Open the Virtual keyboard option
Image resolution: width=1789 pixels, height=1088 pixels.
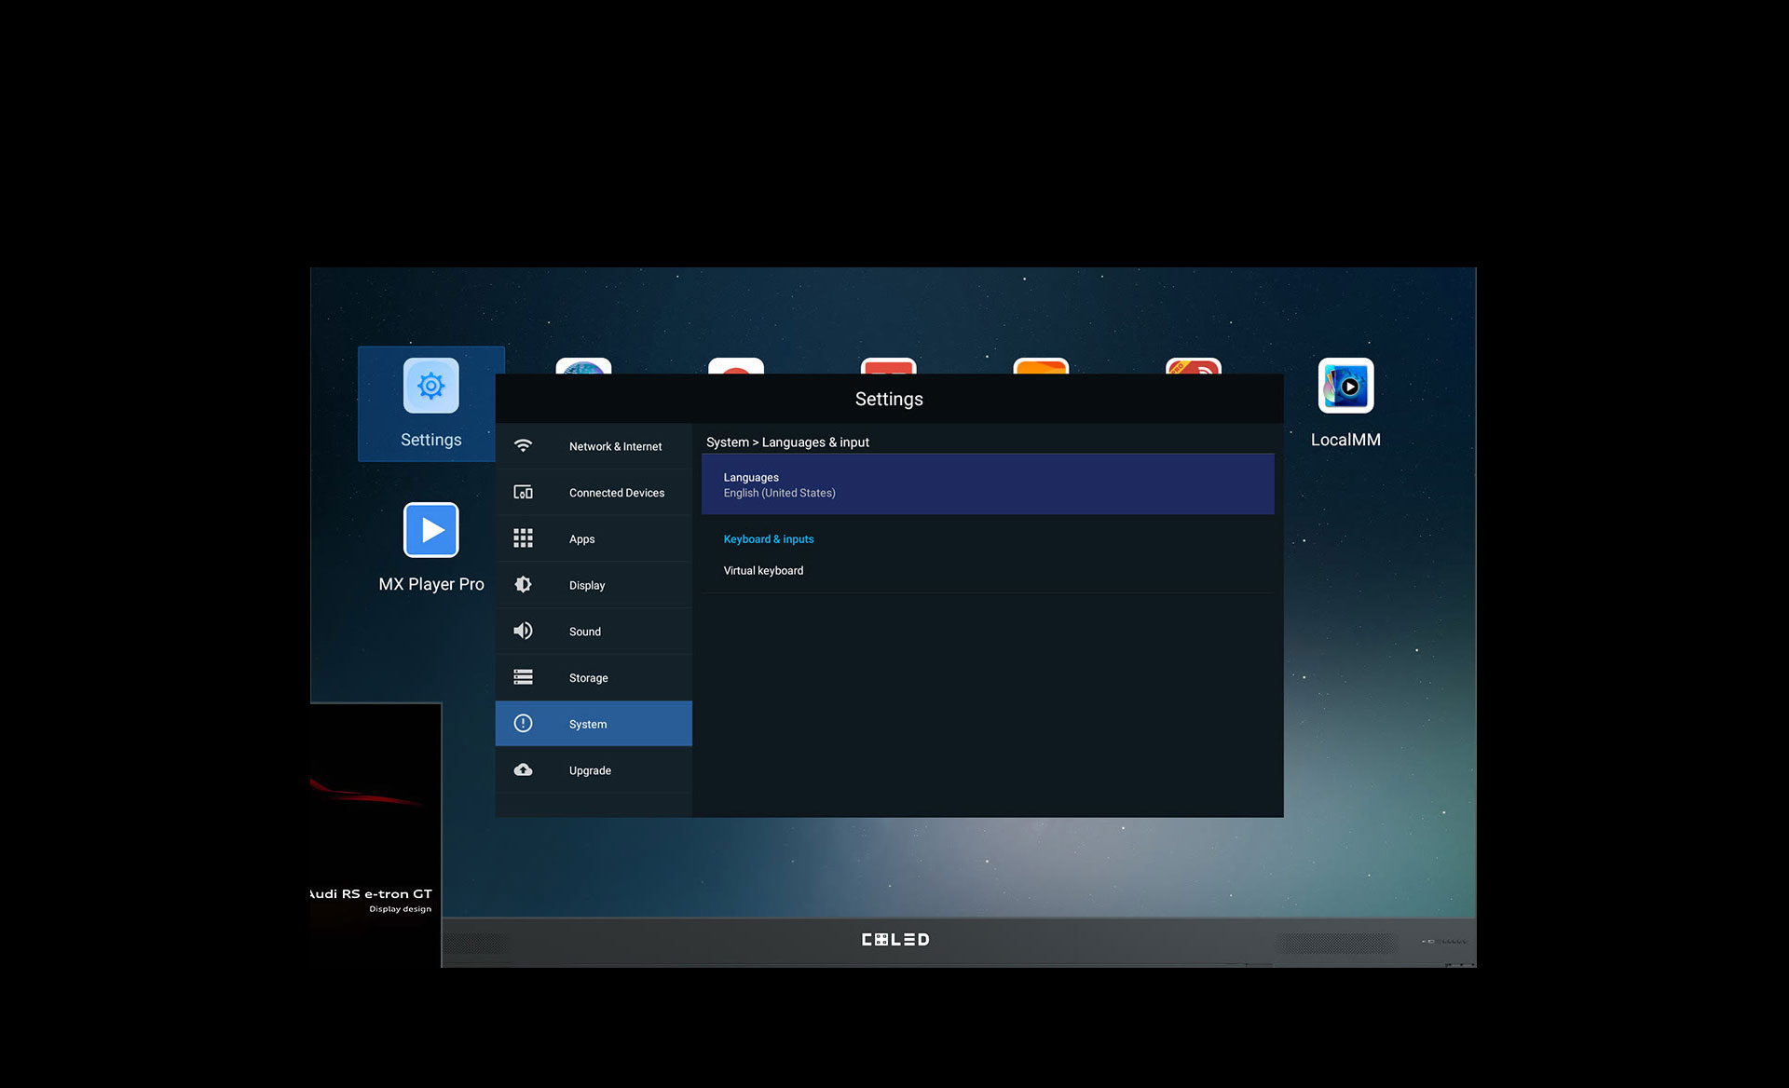[763, 571]
